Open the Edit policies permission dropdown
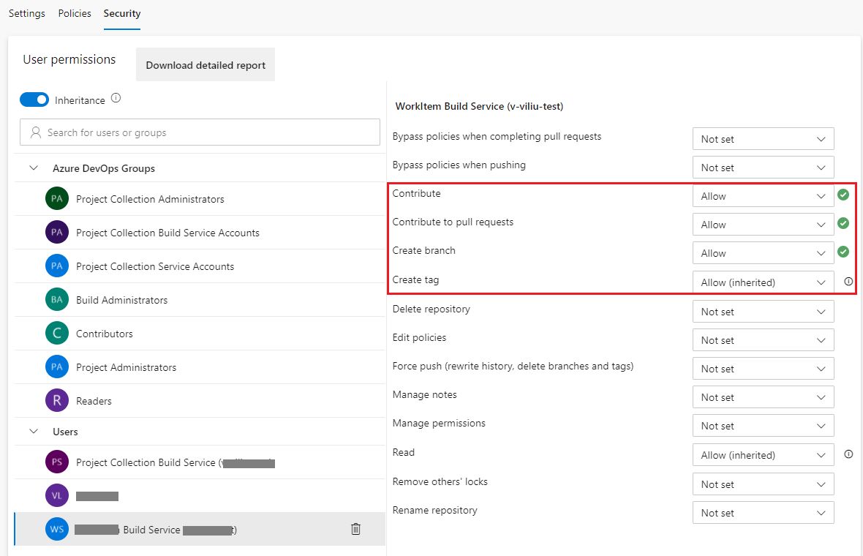The image size is (863, 556). tap(763, 340)
